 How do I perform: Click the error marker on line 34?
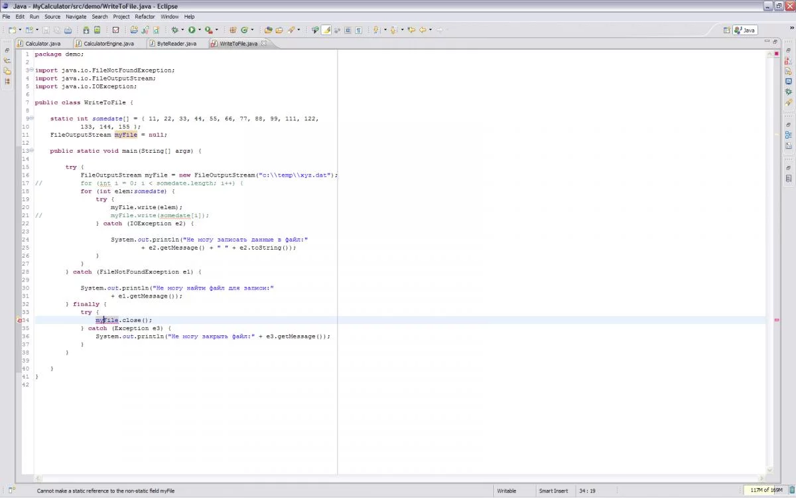[x=20, y=320]
